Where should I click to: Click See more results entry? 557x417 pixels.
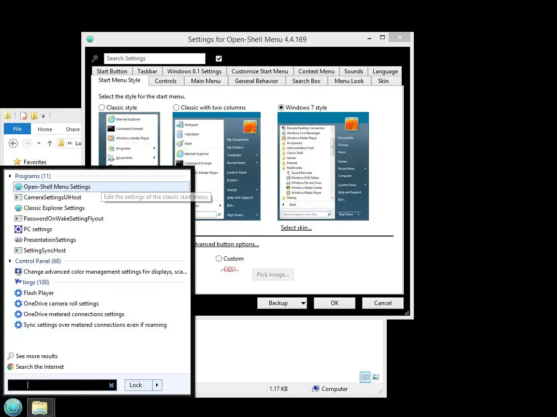tap(37, 356)
